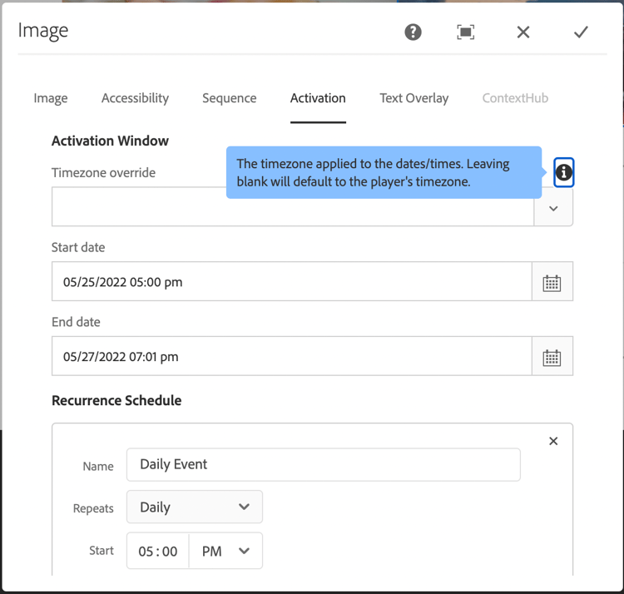624x594 pixels.
Task: Open the Start date calendar picker
Action: click(x=552, y=282)
